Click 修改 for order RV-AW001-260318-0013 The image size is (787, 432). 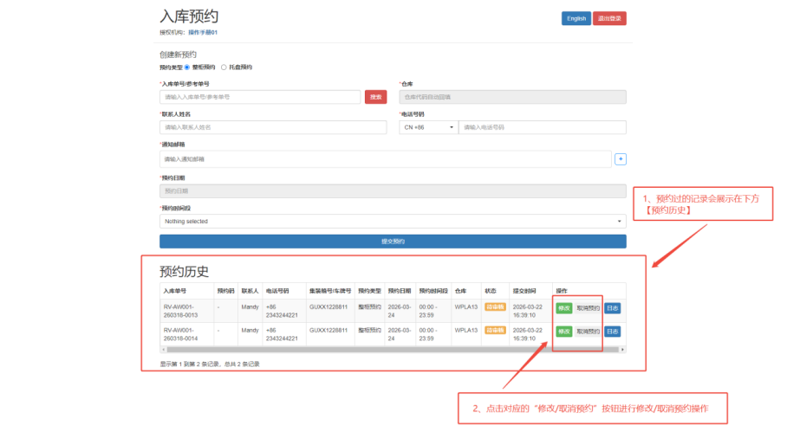[563, 307]
